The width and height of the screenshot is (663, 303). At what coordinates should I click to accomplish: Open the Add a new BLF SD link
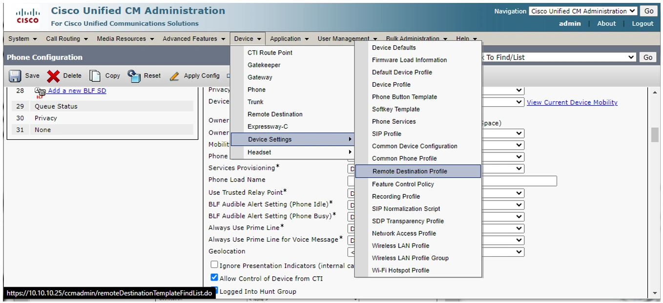(77, 91)
